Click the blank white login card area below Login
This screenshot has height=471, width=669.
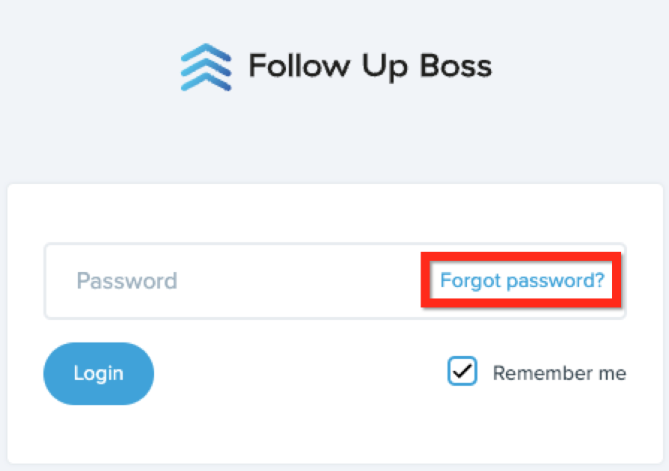coord(335,435)
